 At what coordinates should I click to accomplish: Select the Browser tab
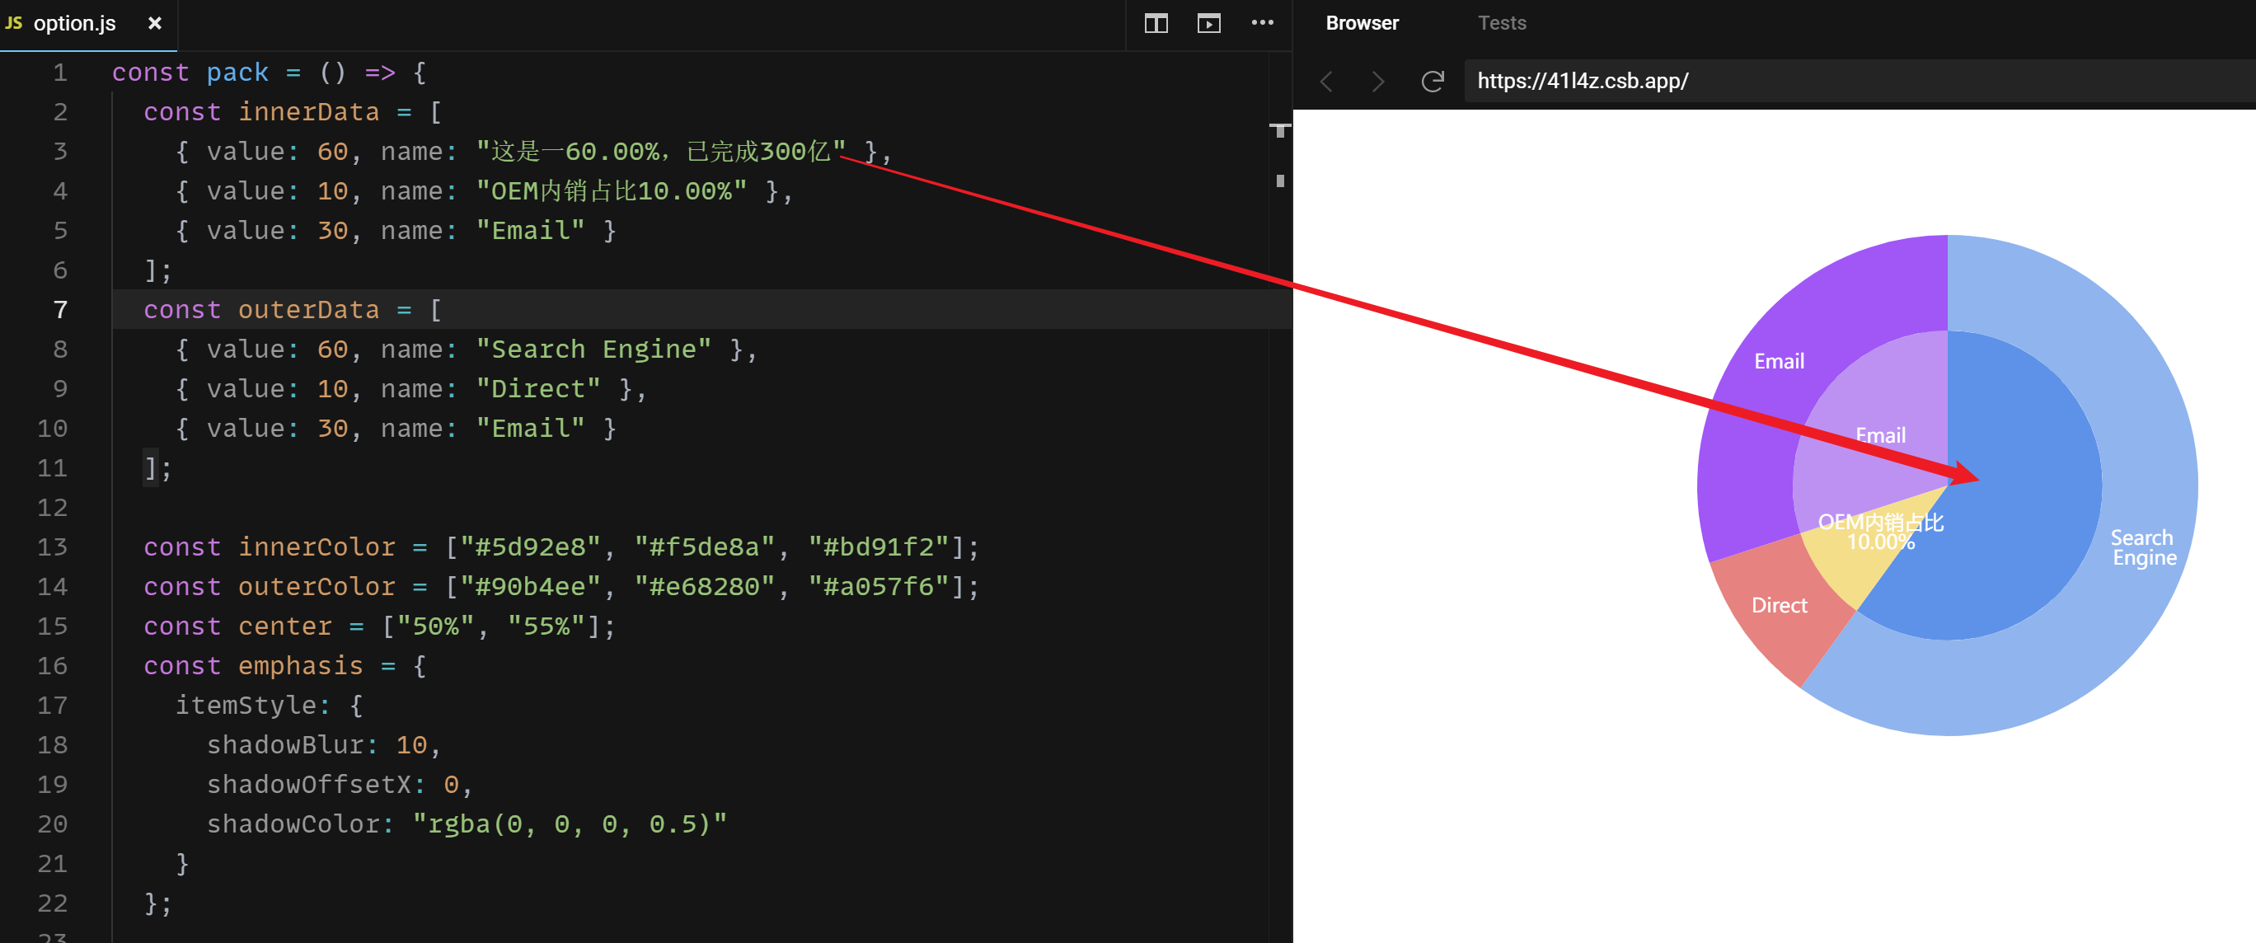[x=1361, y=24]
